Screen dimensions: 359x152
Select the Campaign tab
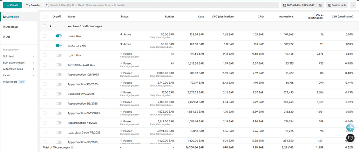tap(12, 17)
